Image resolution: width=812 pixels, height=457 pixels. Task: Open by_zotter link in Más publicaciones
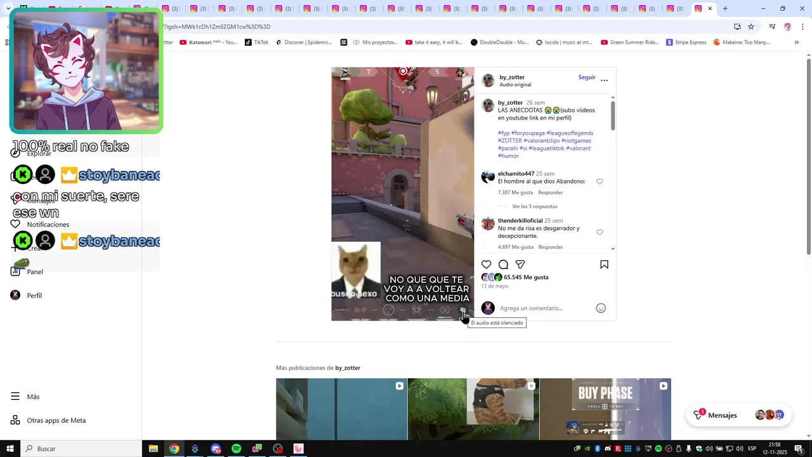click(x=348, y=368)
